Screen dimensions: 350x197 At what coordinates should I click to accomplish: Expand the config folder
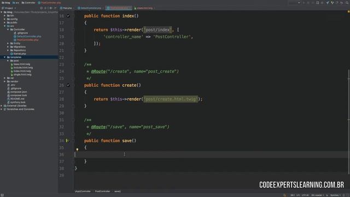click(x=5, y=19)
